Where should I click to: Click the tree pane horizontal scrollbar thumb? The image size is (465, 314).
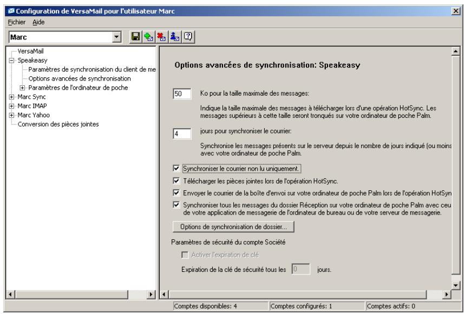click(71, 295)
